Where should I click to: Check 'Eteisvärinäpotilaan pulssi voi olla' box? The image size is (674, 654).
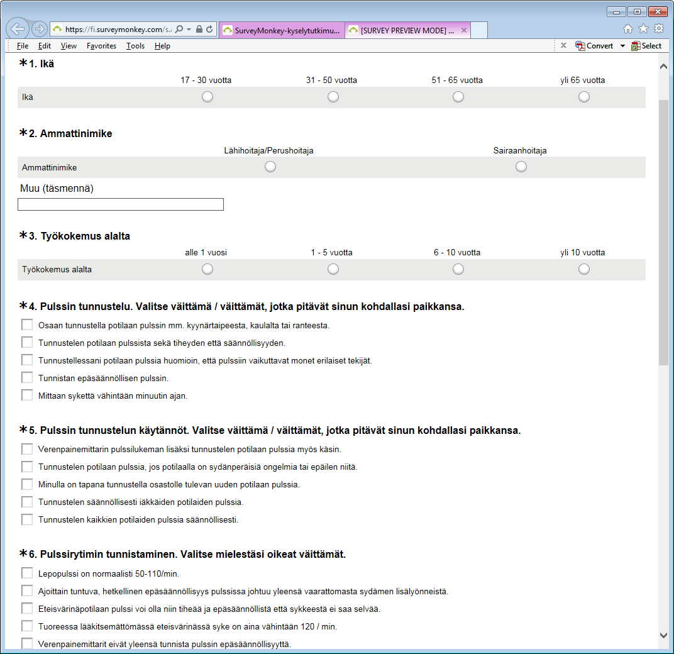27,609
